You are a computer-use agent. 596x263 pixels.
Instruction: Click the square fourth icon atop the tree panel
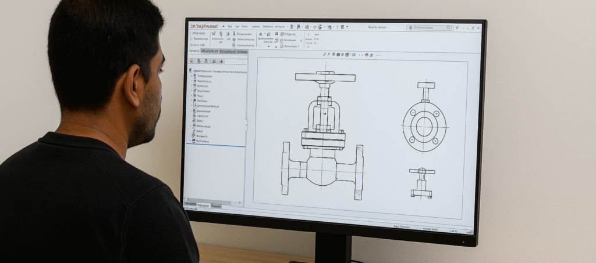point(214,61)
